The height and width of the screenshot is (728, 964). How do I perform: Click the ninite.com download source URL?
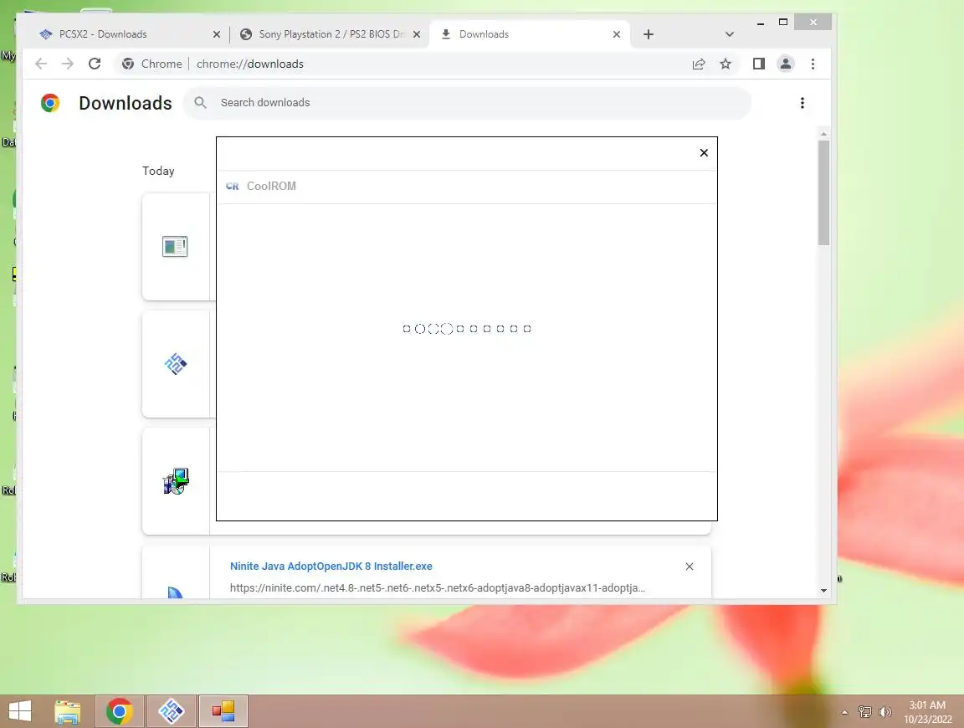[437, 587]
